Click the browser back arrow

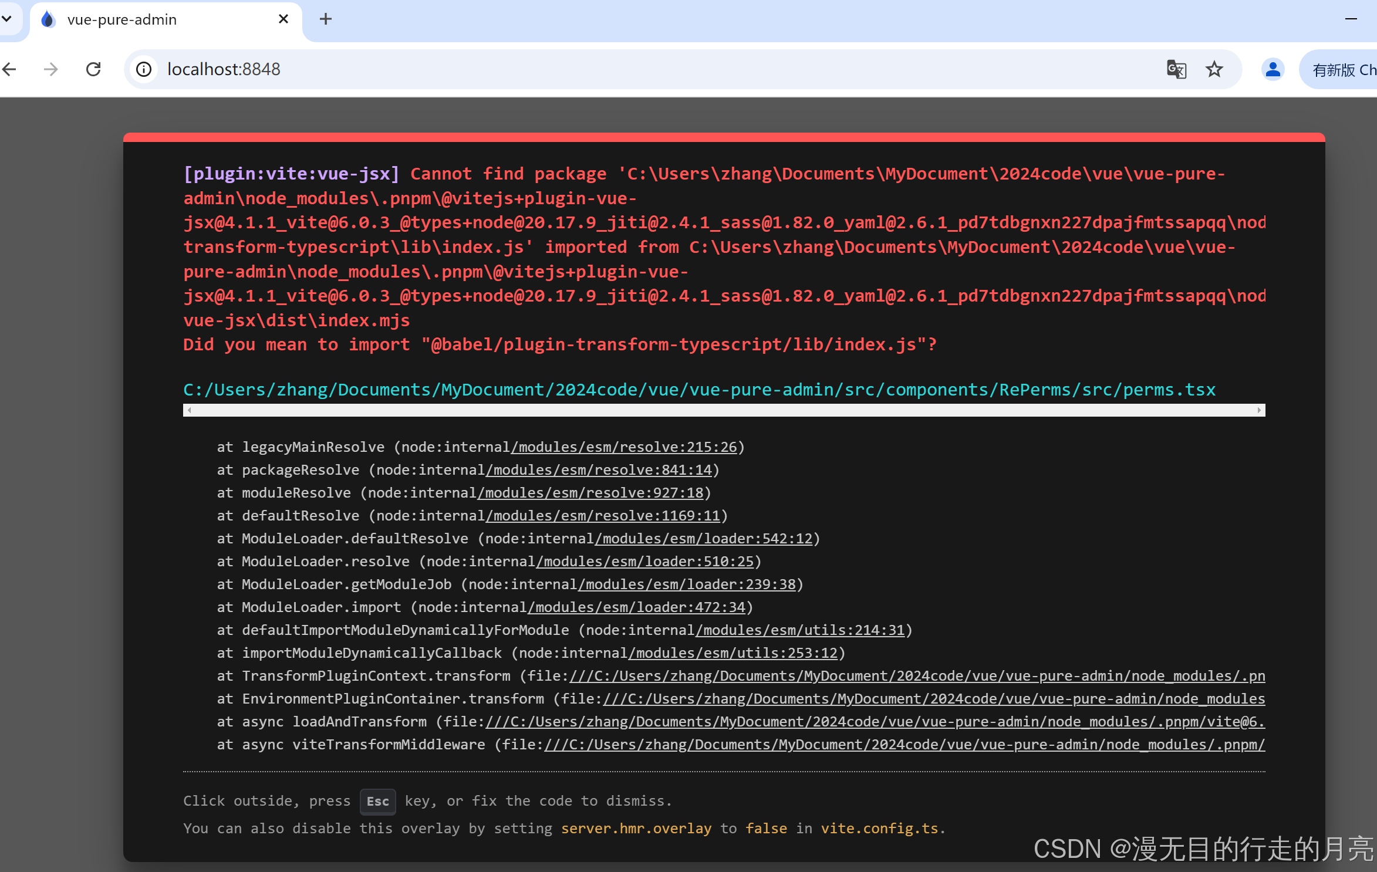tap(9, 69)
